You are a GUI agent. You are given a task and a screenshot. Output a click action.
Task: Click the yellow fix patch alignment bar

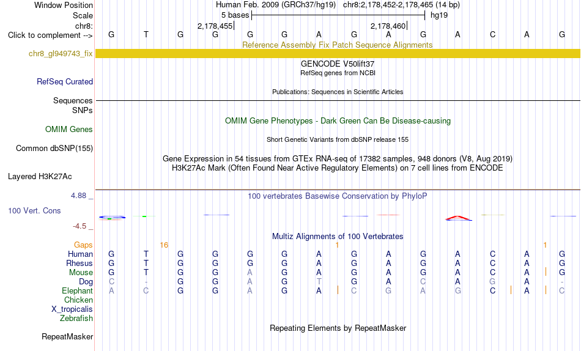tap(338, 53)
